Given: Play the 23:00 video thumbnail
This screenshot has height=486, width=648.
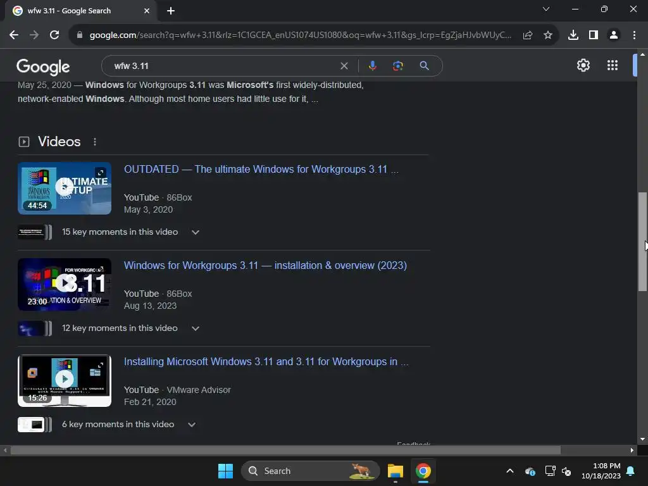Looking at the screenshot, I should [x=65, y=284].
